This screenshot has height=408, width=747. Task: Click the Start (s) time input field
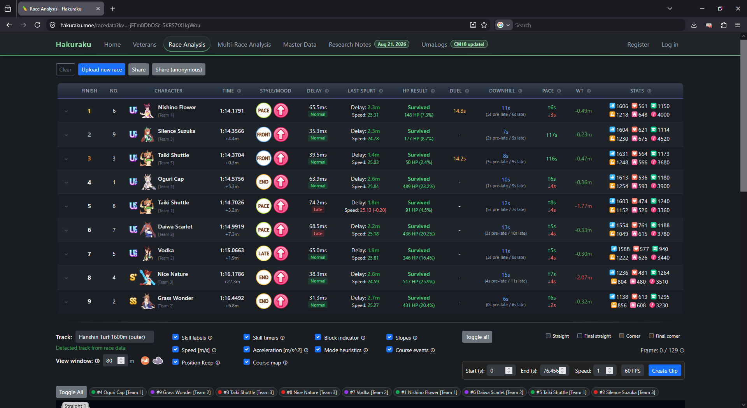tap(501, 371)
